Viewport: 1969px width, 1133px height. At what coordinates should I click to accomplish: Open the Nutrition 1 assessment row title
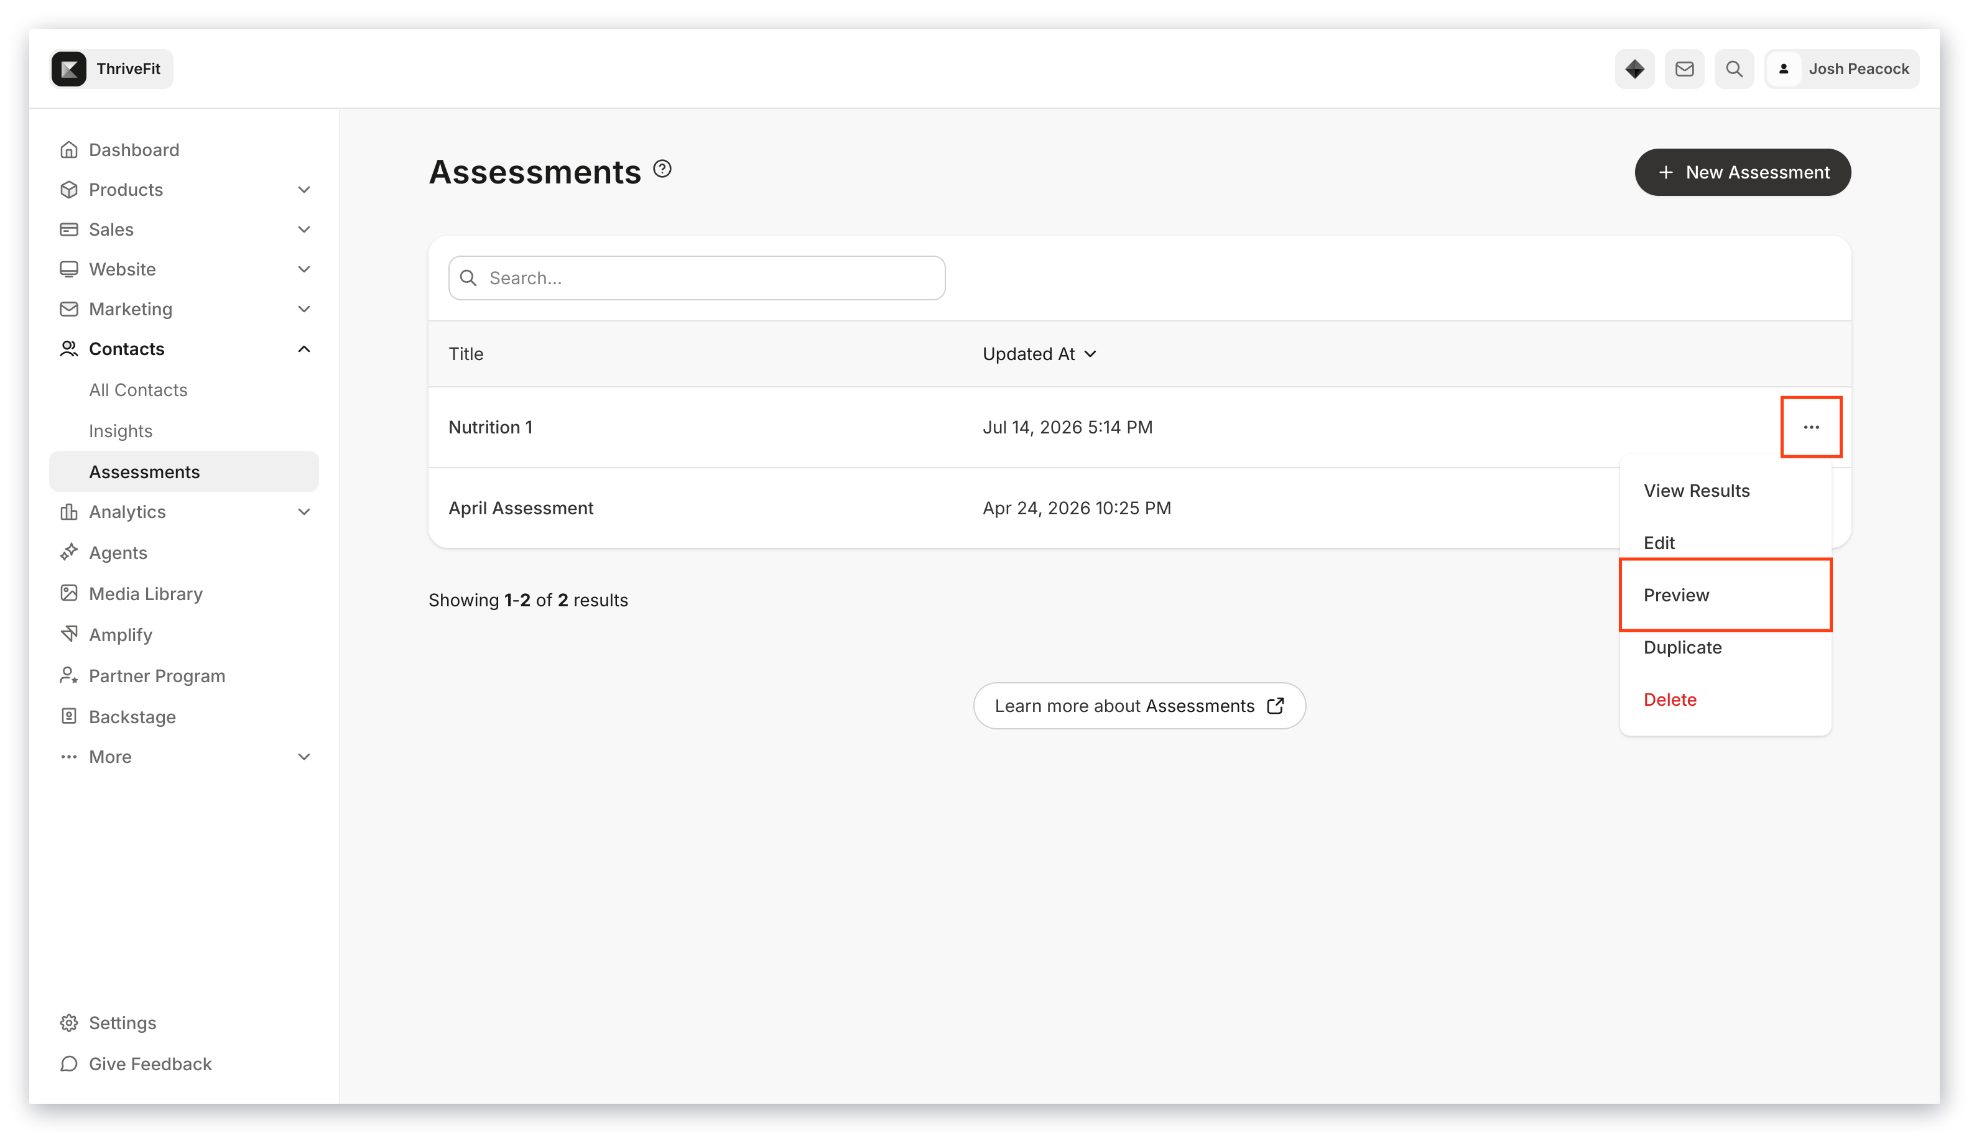490,427
